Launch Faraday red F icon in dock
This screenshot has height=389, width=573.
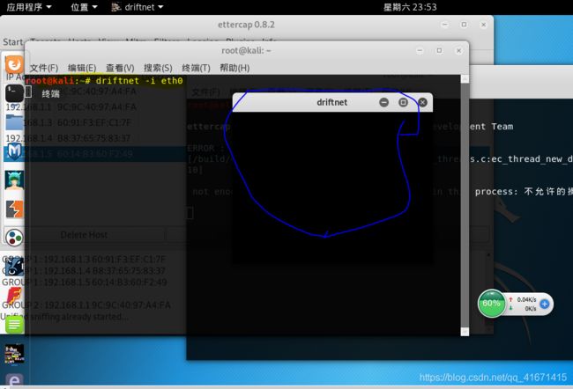(14, 296)
